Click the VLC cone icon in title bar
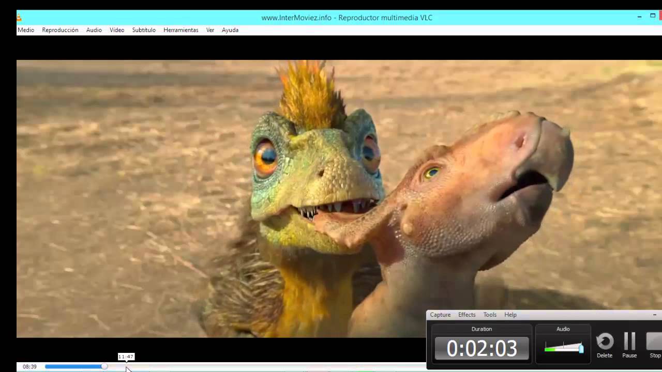This screenshot has width=662, height=372. point(19,18)
